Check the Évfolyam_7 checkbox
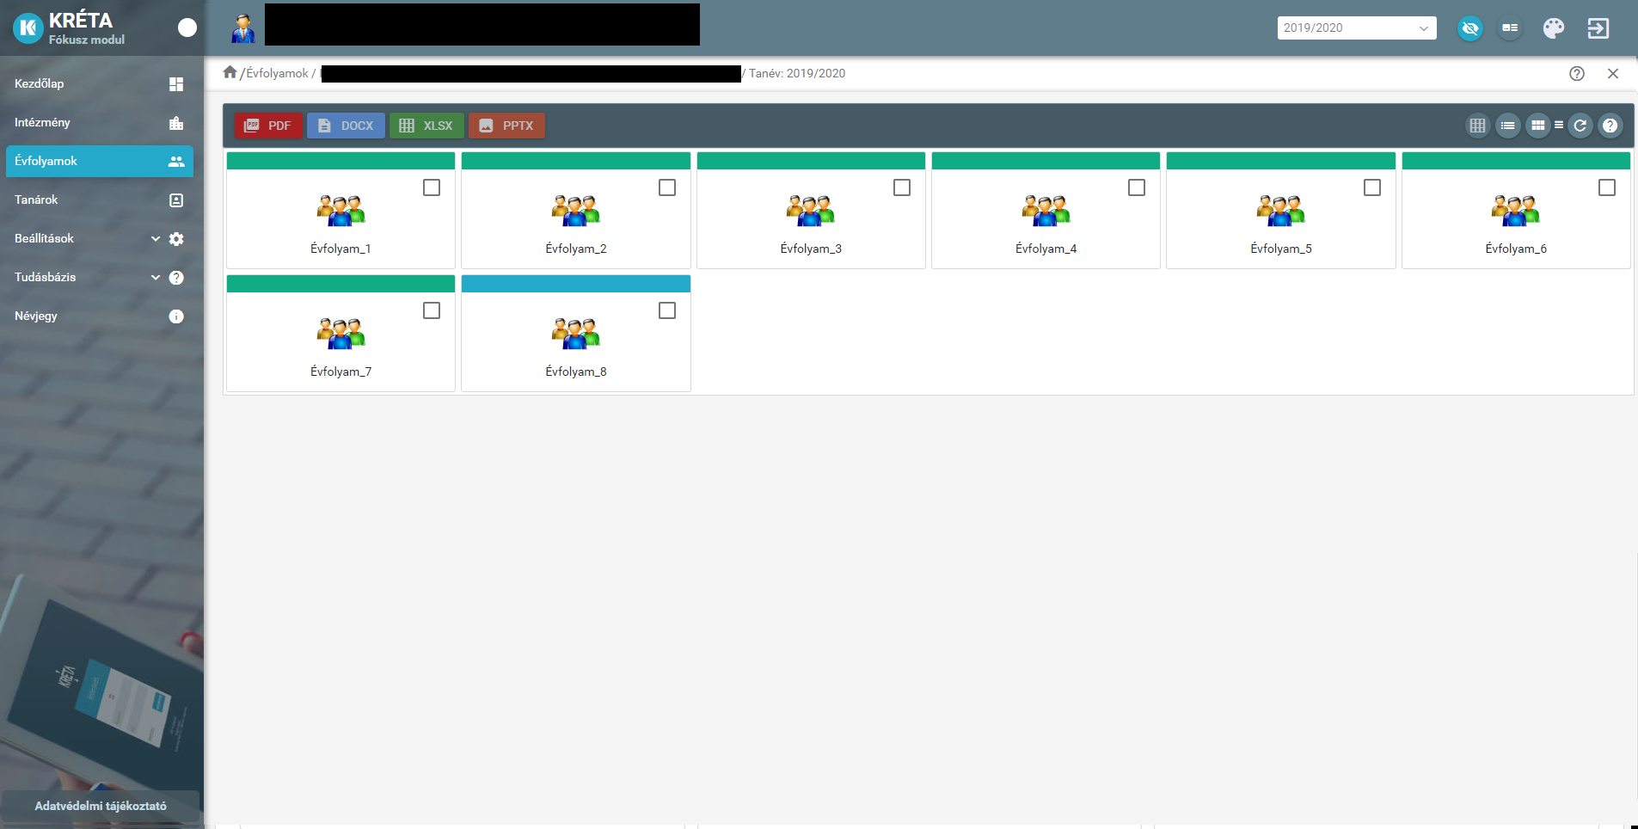The image size is (1638, 829). coord(432,310)
